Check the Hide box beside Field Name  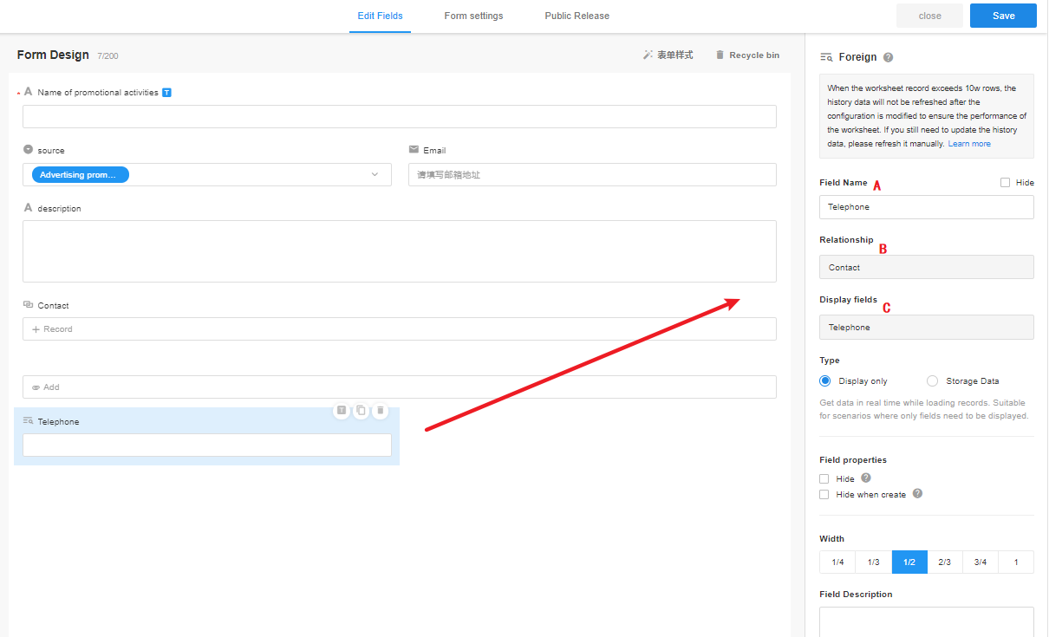pos(1005,183)
